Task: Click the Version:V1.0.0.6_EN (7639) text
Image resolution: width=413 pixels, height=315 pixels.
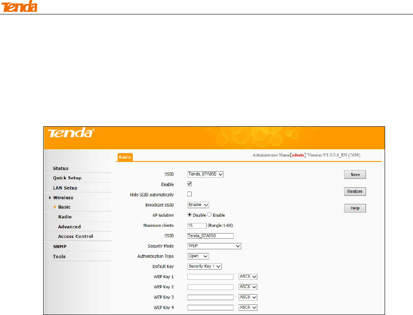Action: click(334, 155)
